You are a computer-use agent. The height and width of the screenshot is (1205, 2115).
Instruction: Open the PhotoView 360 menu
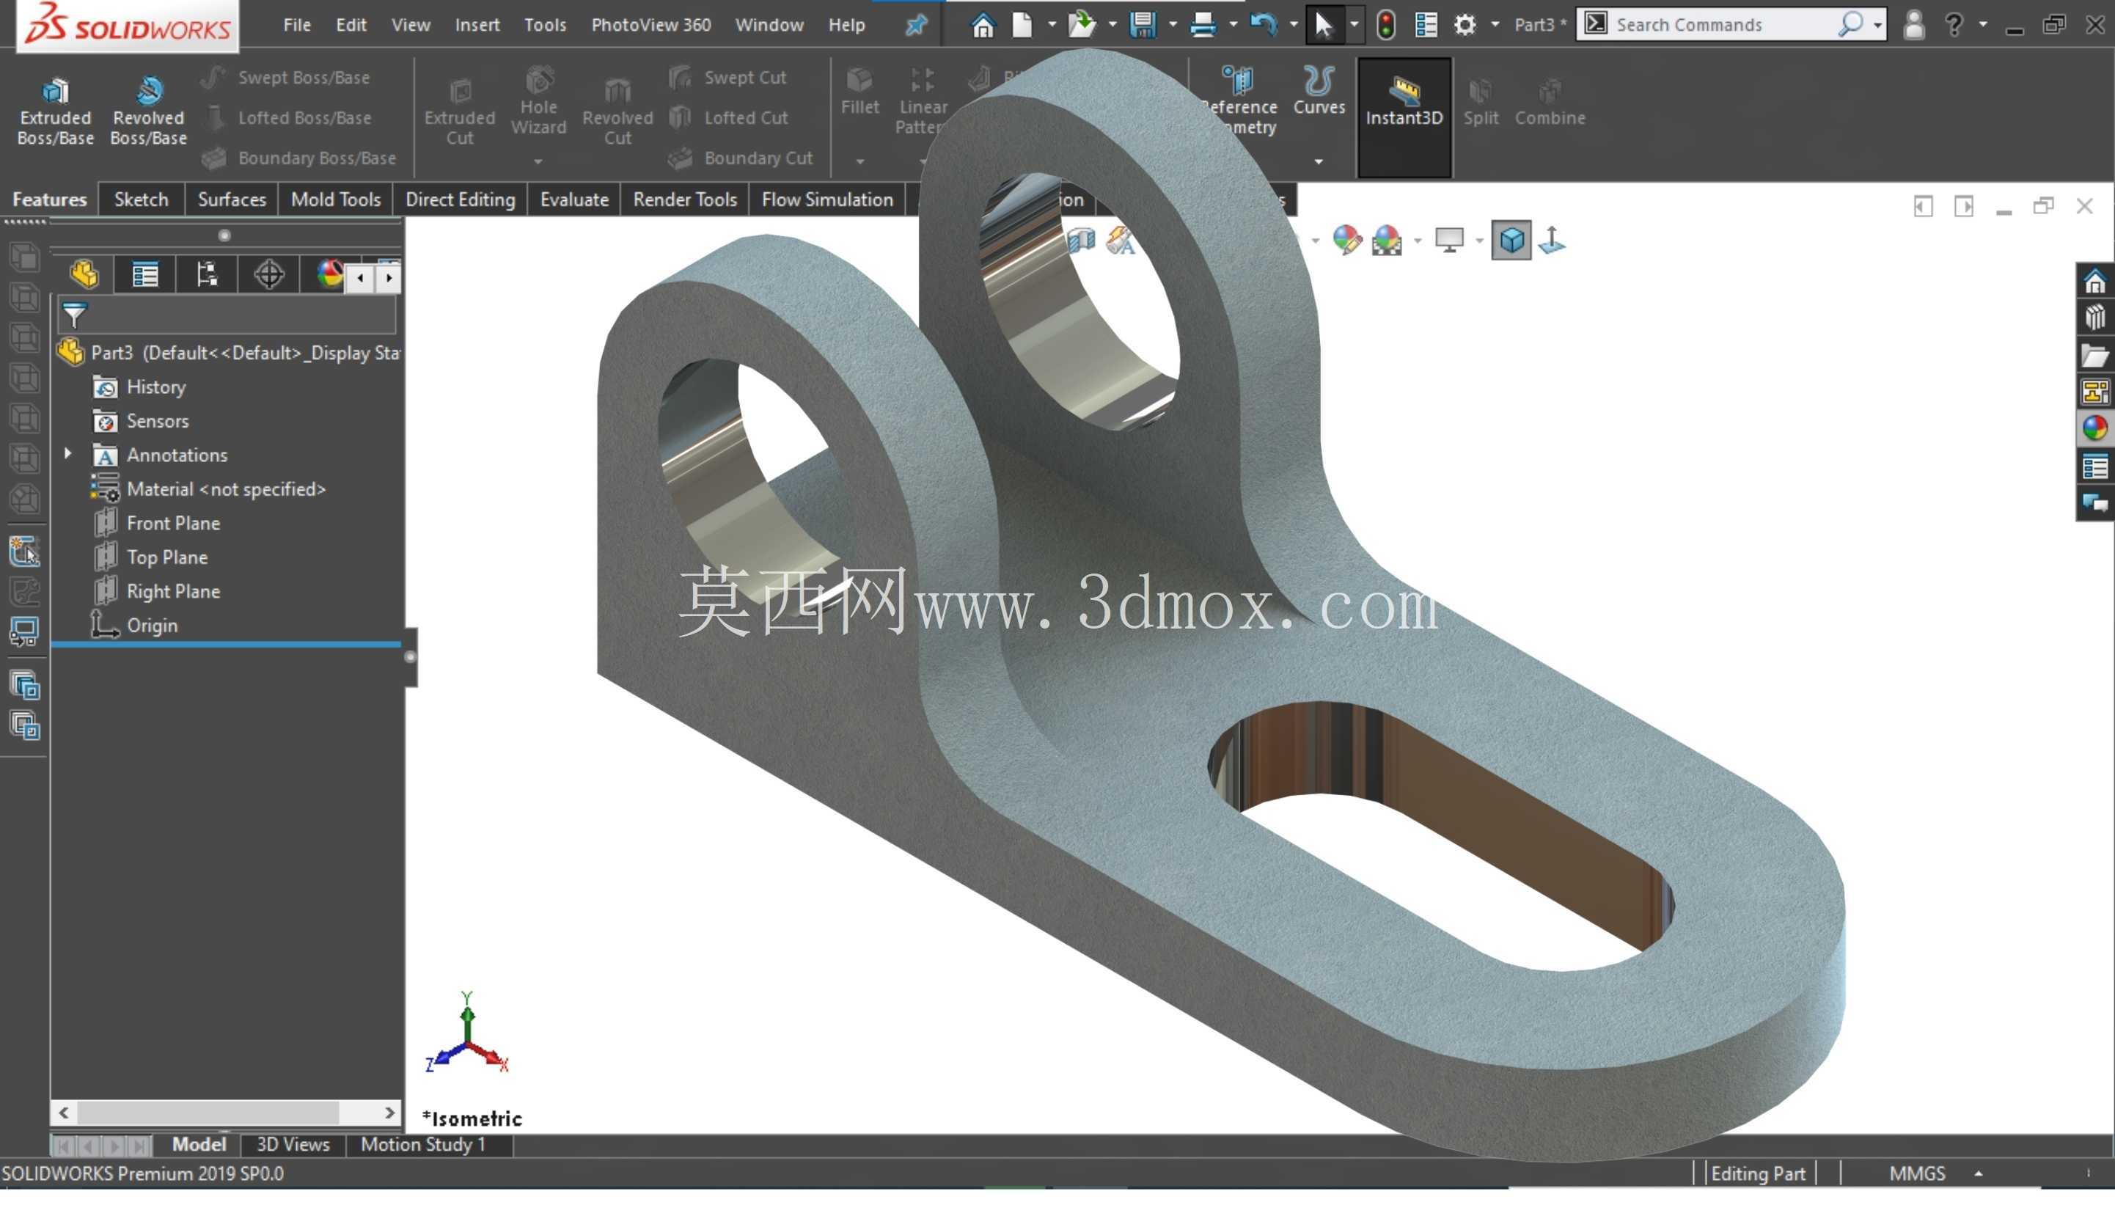[650, 25]
